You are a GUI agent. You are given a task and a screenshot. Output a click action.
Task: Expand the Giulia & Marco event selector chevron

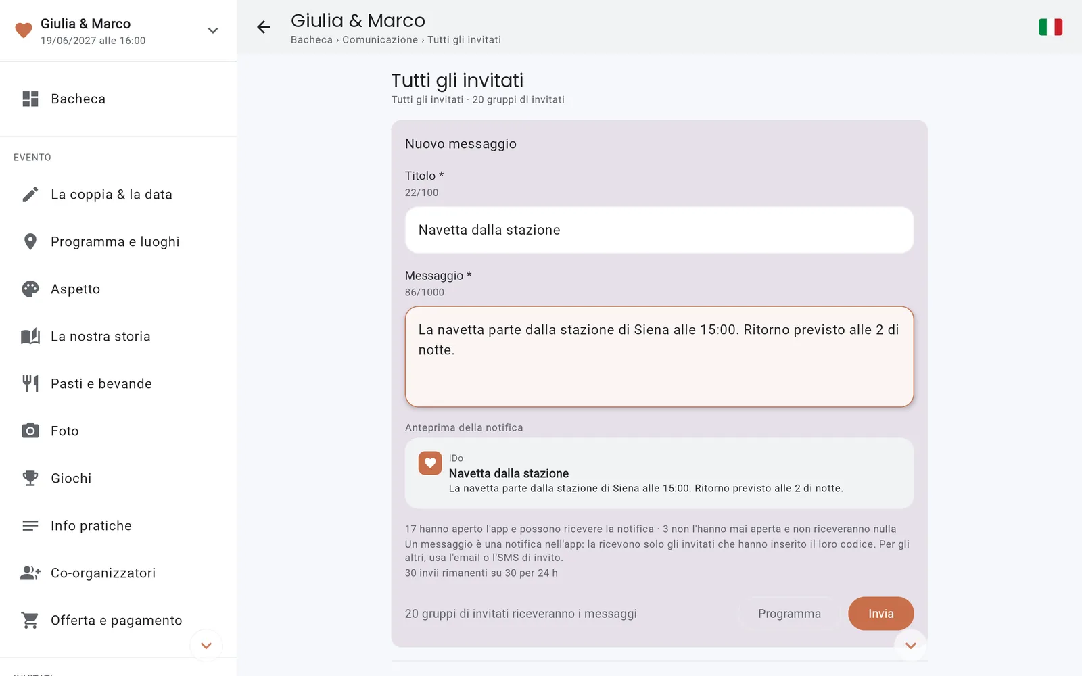coord(213,30)
